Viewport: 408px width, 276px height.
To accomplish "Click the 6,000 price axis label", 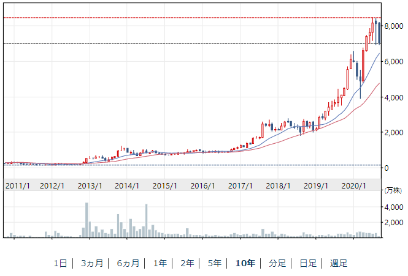I will [394, 62].
